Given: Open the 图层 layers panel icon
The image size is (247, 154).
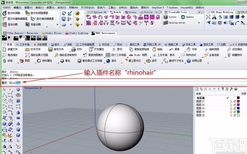Looking at the screenshot, I should click(x=22, y=61).
